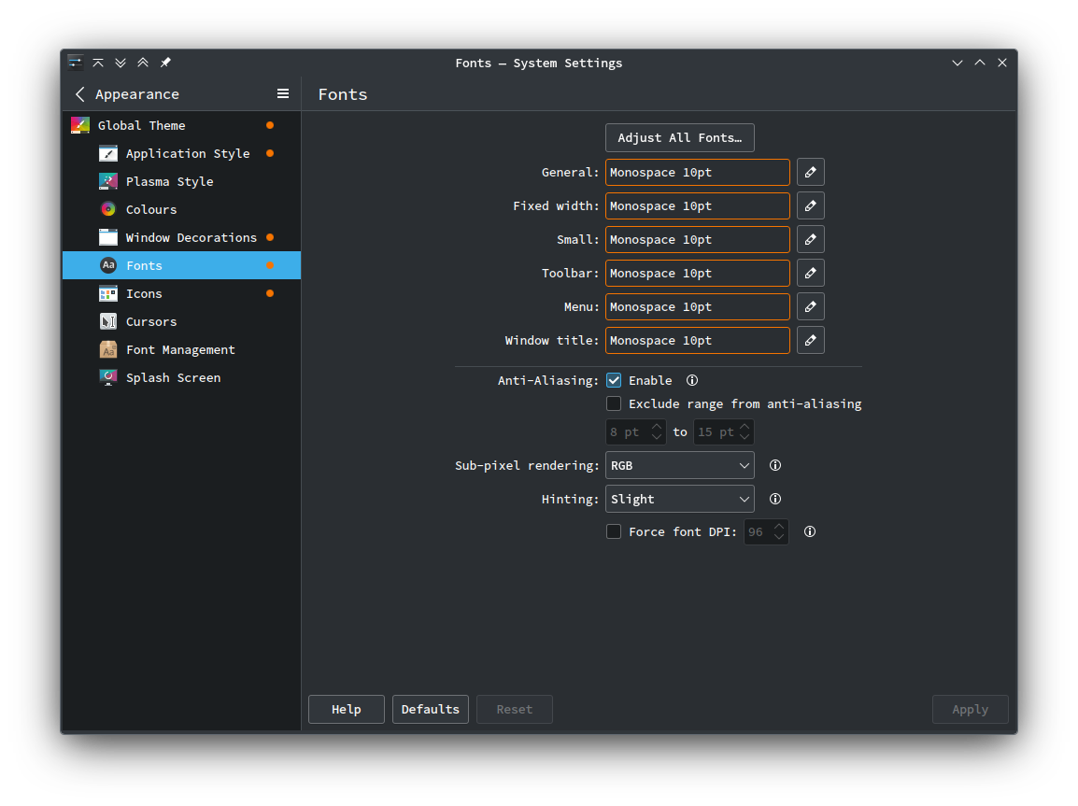The image size is (1078, 806).
Task: Open Icons settings
Action: click(x=181, y=294)
